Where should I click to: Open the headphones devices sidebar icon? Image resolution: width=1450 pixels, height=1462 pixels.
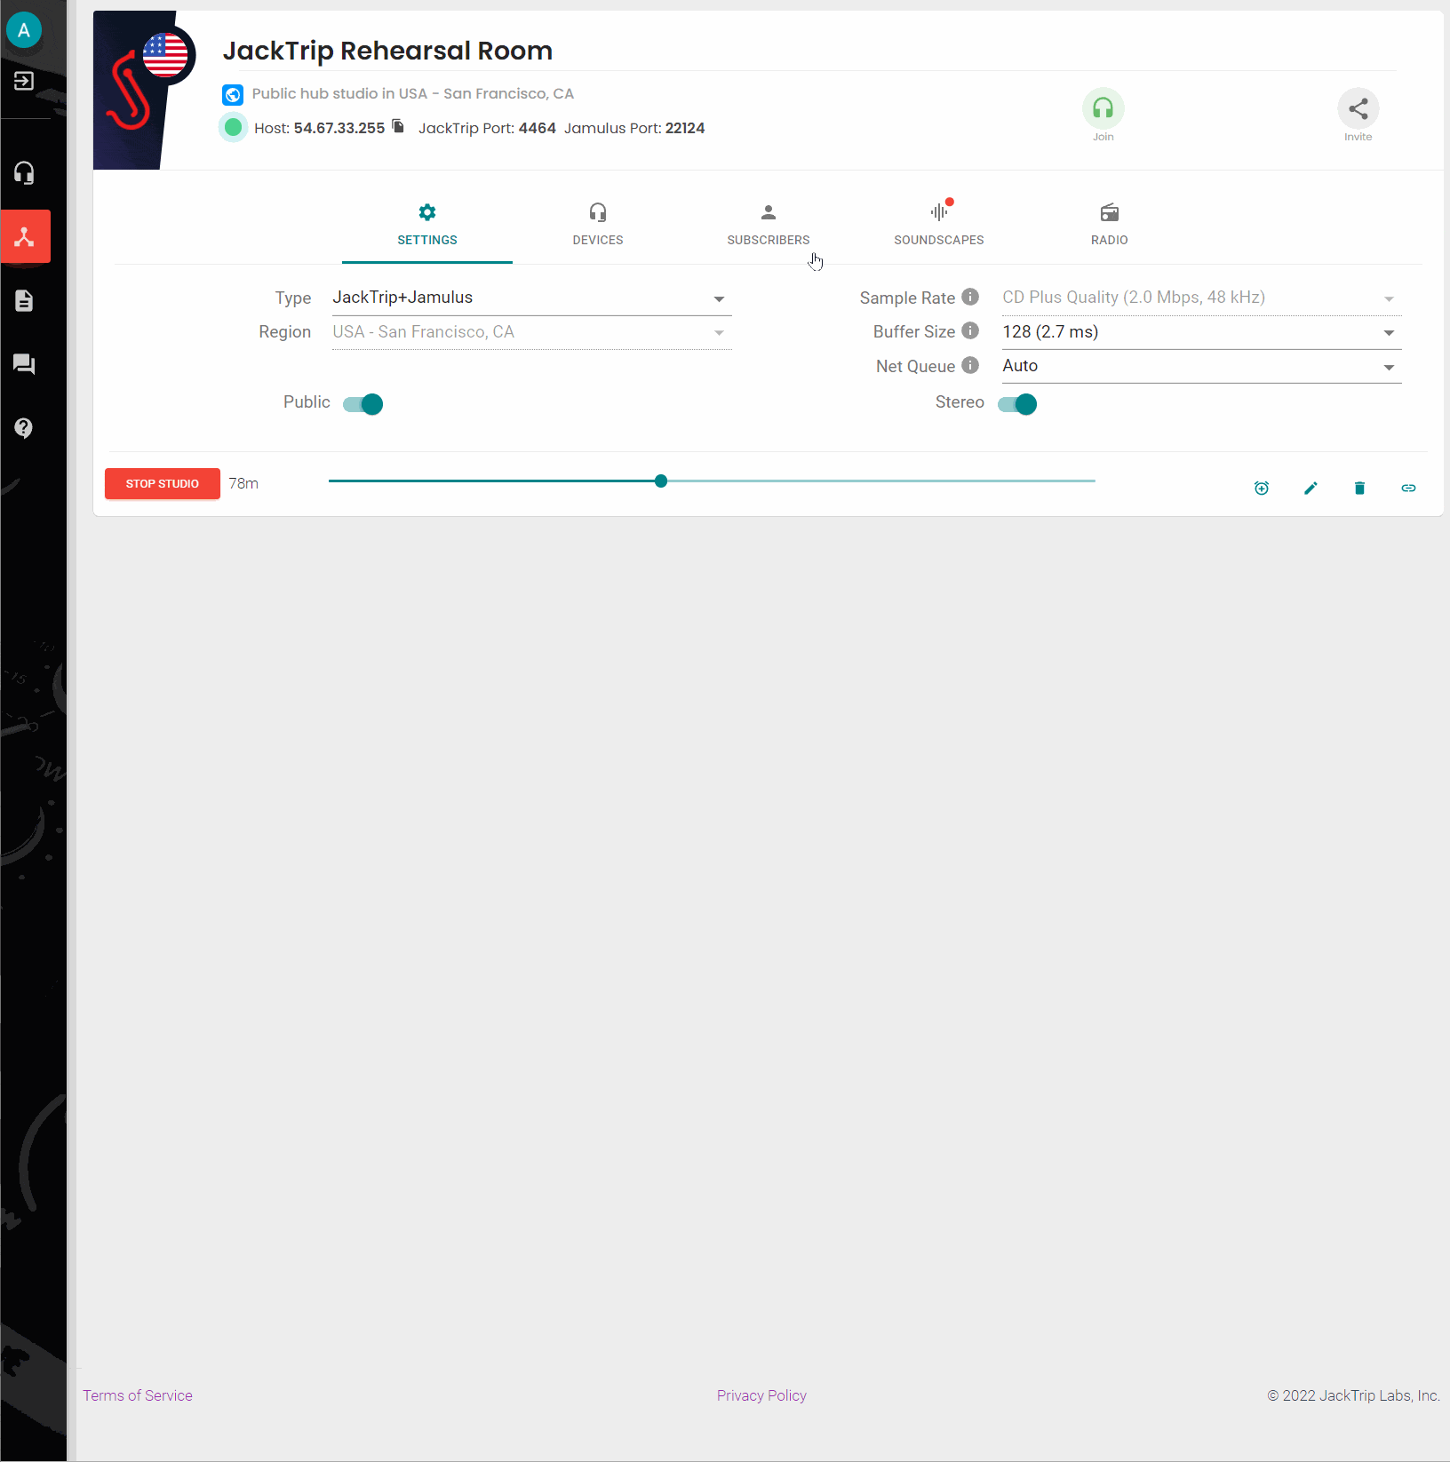24,172
